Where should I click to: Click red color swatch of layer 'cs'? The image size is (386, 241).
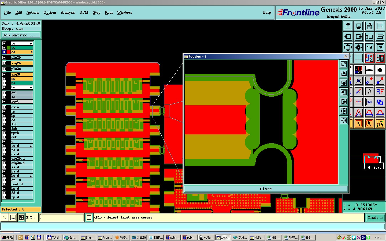click(x=9, y=52)
